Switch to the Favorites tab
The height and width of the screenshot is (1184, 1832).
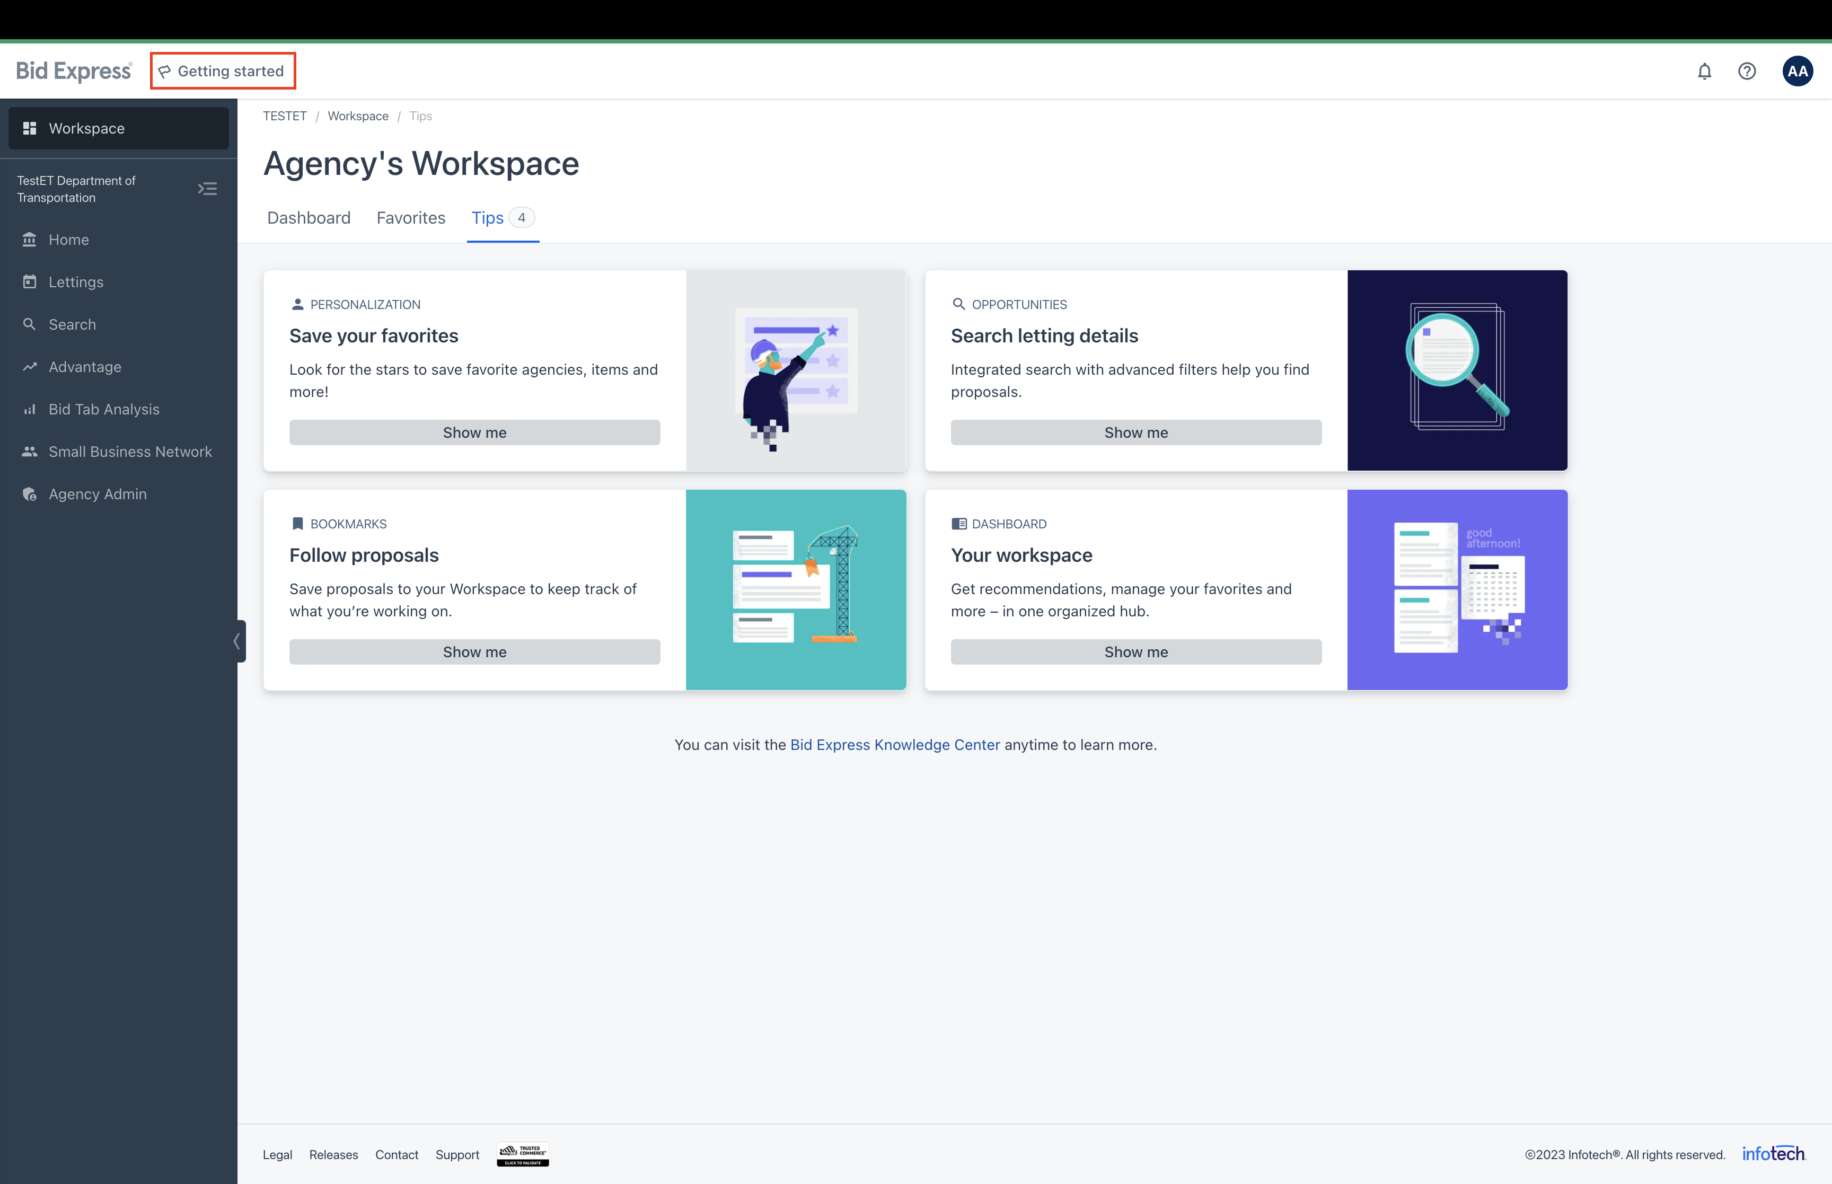(410, 218)
